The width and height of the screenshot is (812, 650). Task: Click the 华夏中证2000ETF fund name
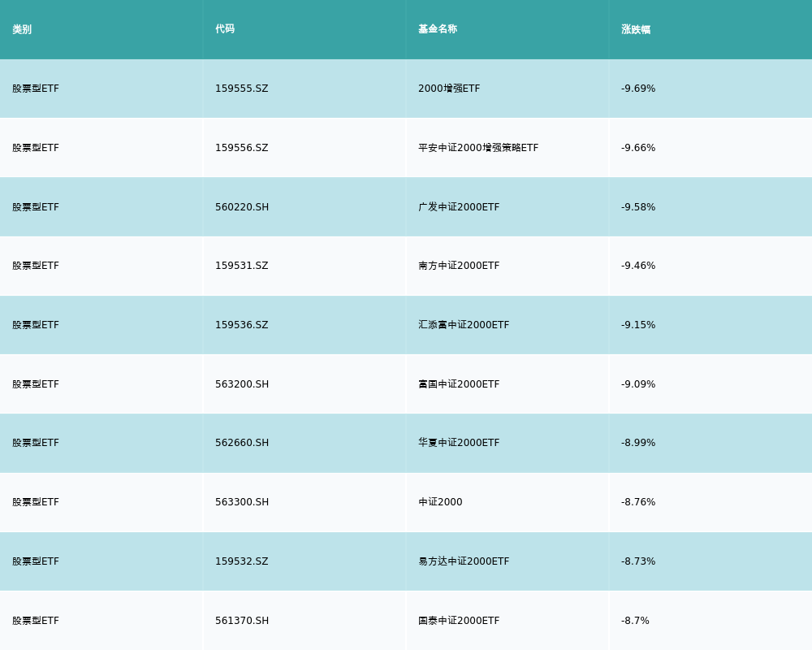(459, 443)
